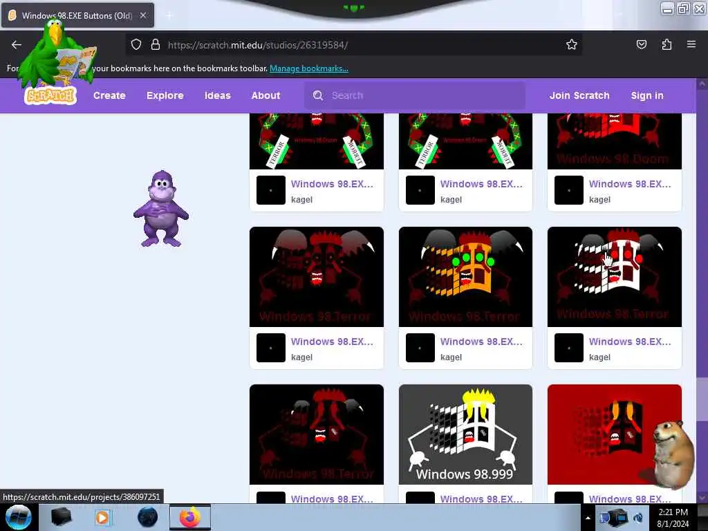708x531 pixels.
Task: Open kagel avatar under the all-red Windows 98.Terror card
Action: pos(271,348)
